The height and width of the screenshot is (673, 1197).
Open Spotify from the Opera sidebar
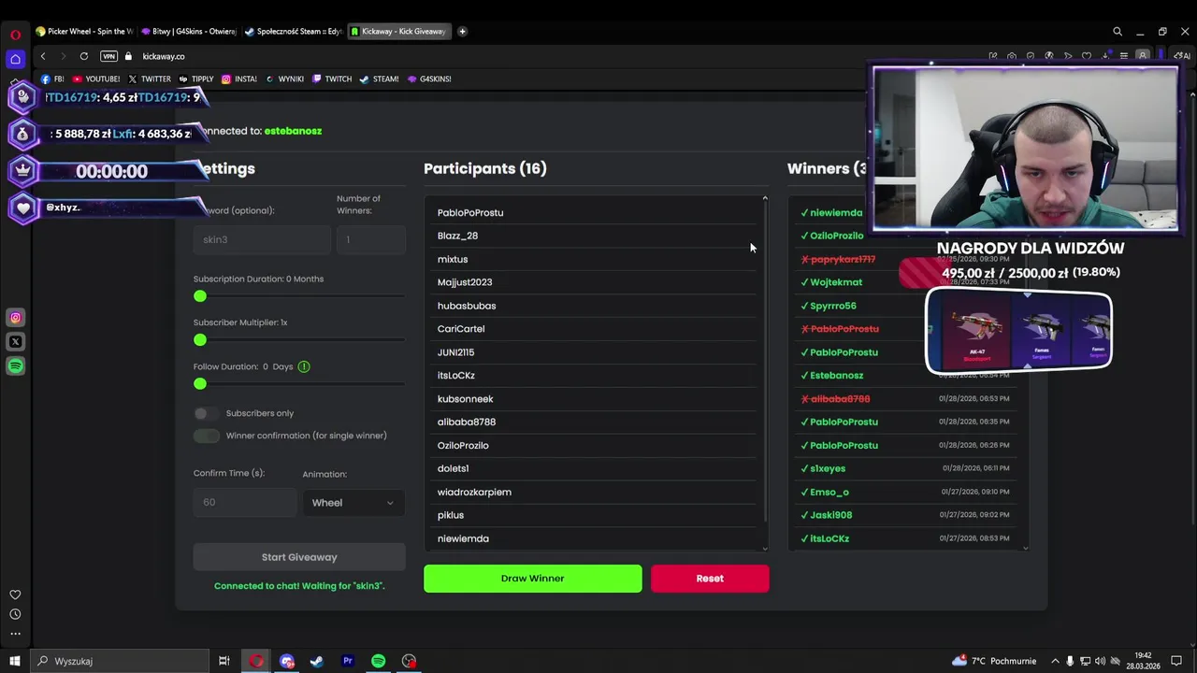[15, 366]
